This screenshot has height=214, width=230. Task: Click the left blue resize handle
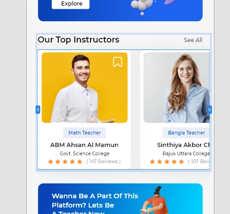[x=38, y=110]
